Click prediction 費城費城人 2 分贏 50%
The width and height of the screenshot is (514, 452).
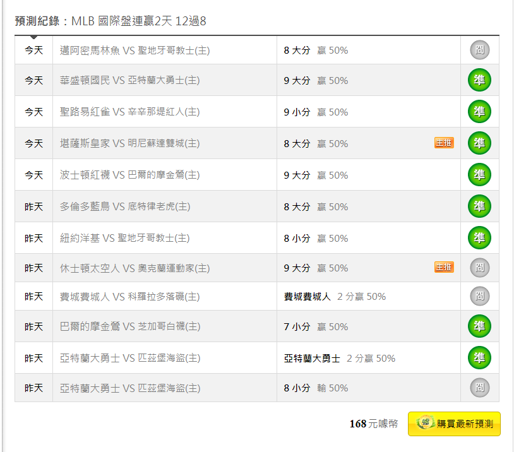(335, 297)
